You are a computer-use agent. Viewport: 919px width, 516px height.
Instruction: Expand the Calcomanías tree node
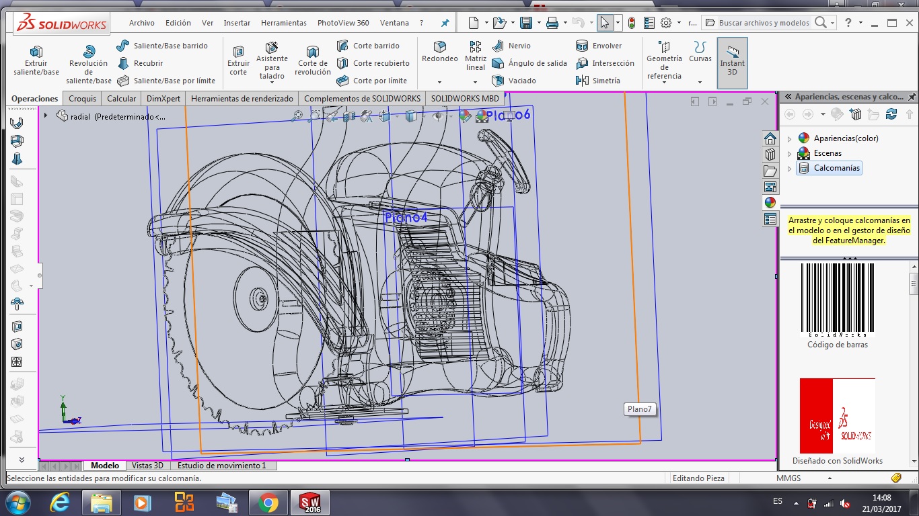pyautogui.click(x=790, y=168)
